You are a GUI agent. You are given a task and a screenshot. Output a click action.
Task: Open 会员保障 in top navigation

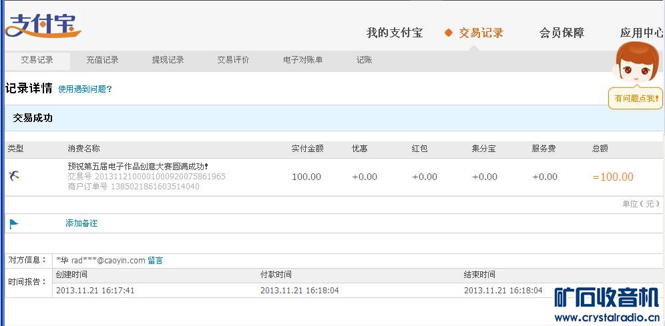562,33
